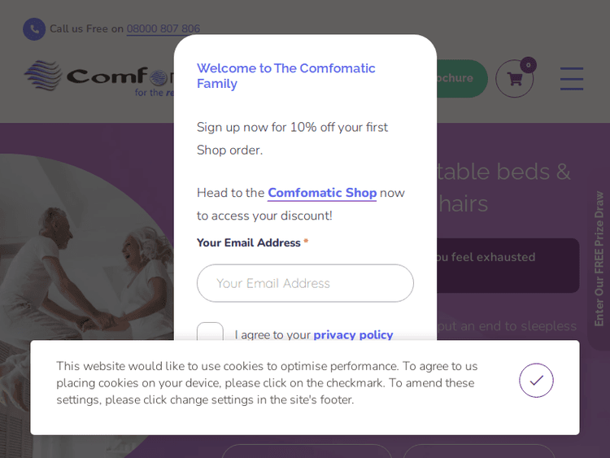Click the 'Your Email Address' field label
610x458 pixels.
(249, 242)
